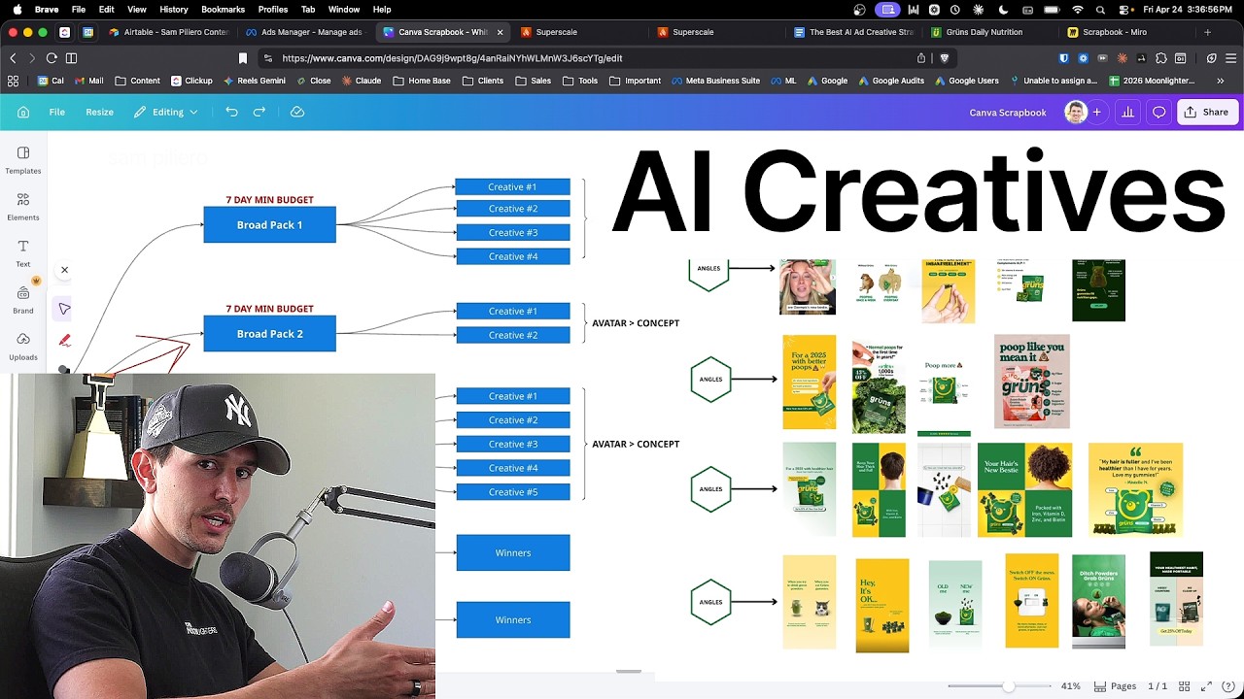This screenshot has height=699, width=1244.
Task: Undo the last action in Canva
Action: 231,113
